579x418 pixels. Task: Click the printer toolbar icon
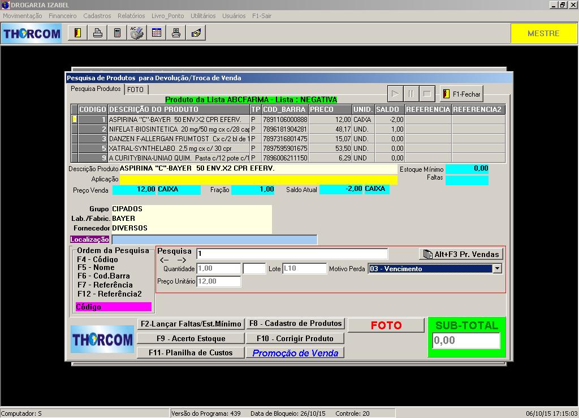97,33
